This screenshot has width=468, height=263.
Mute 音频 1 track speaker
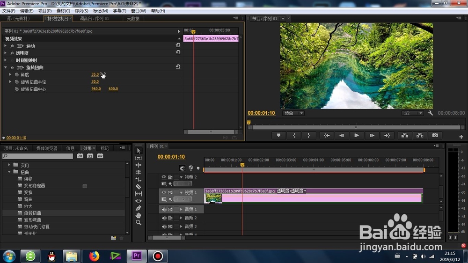pyautogui.click(x=164, y=209)
